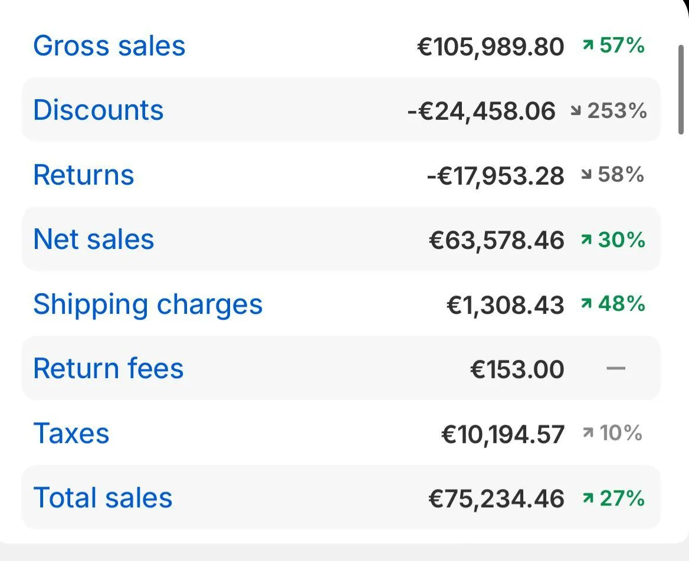The height and width of the screenshot is (561, 689).
Task: Click the down arrow beside 253%
Action: (x=576, y=110)
